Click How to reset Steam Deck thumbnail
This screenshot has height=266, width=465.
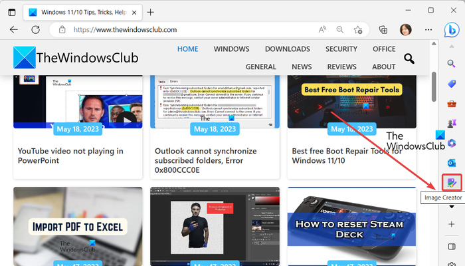[x=351, y=226]
